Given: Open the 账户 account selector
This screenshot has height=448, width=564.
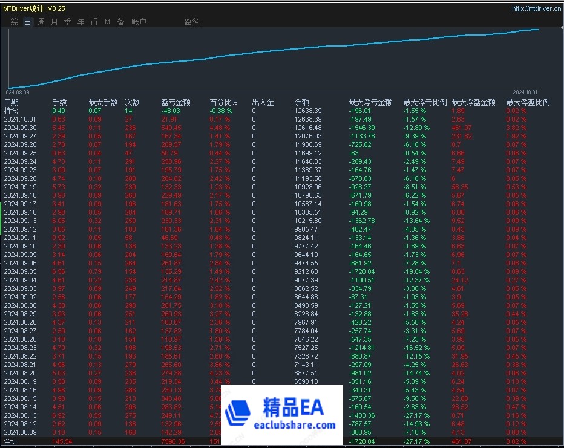Looking at the screenshot, I should [139, 21].
